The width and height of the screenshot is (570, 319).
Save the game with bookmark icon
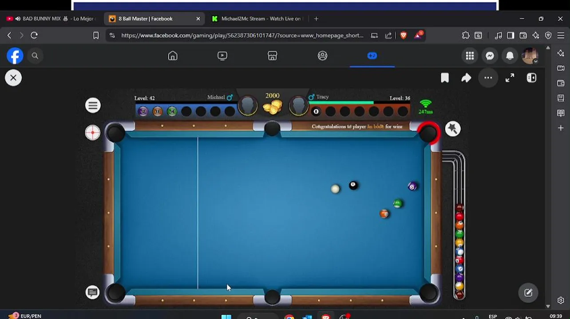pyautogui.click(x=445, y=78)
